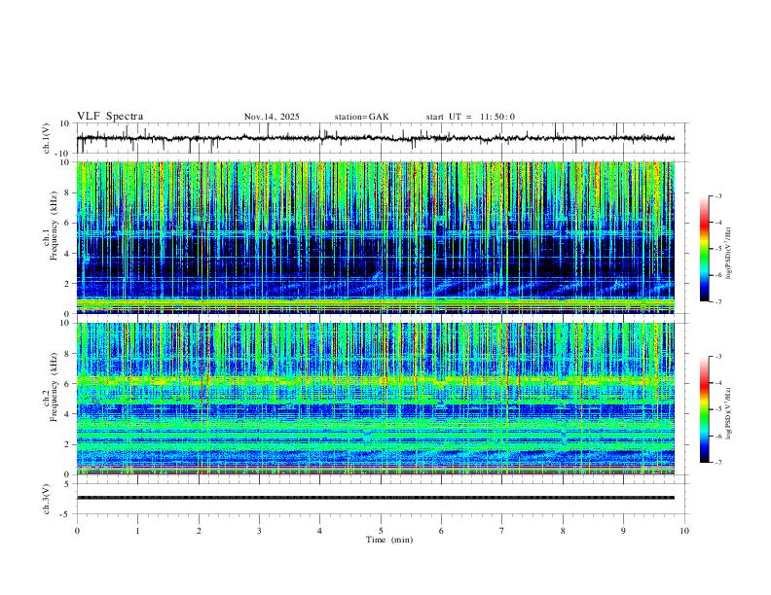Click the "-7" tick on ch.2 colorbar
Viewport: 771px width, 595px height.
[717, 463]
